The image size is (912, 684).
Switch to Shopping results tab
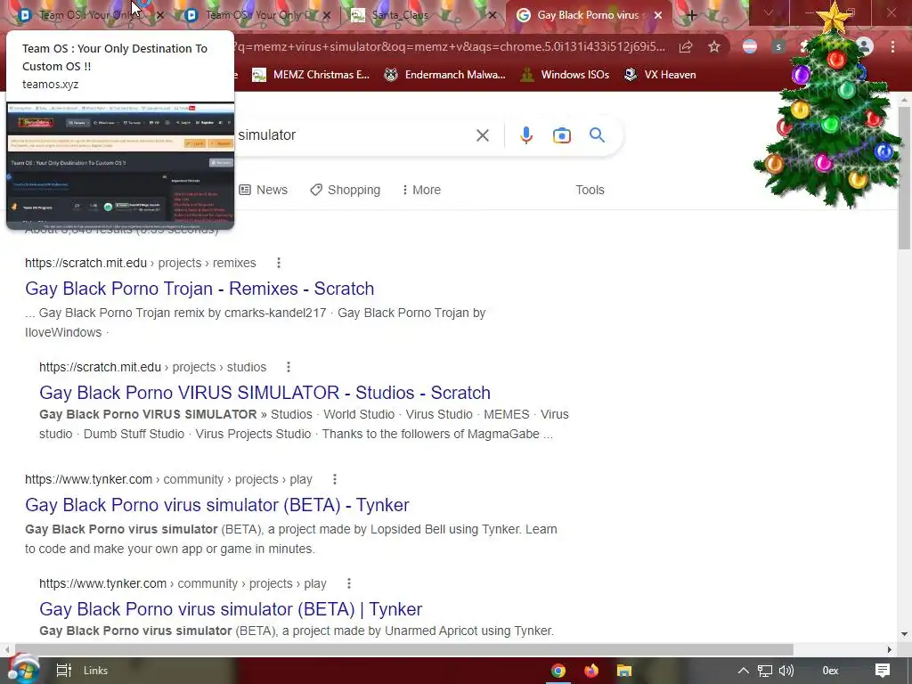pos(346,190)
